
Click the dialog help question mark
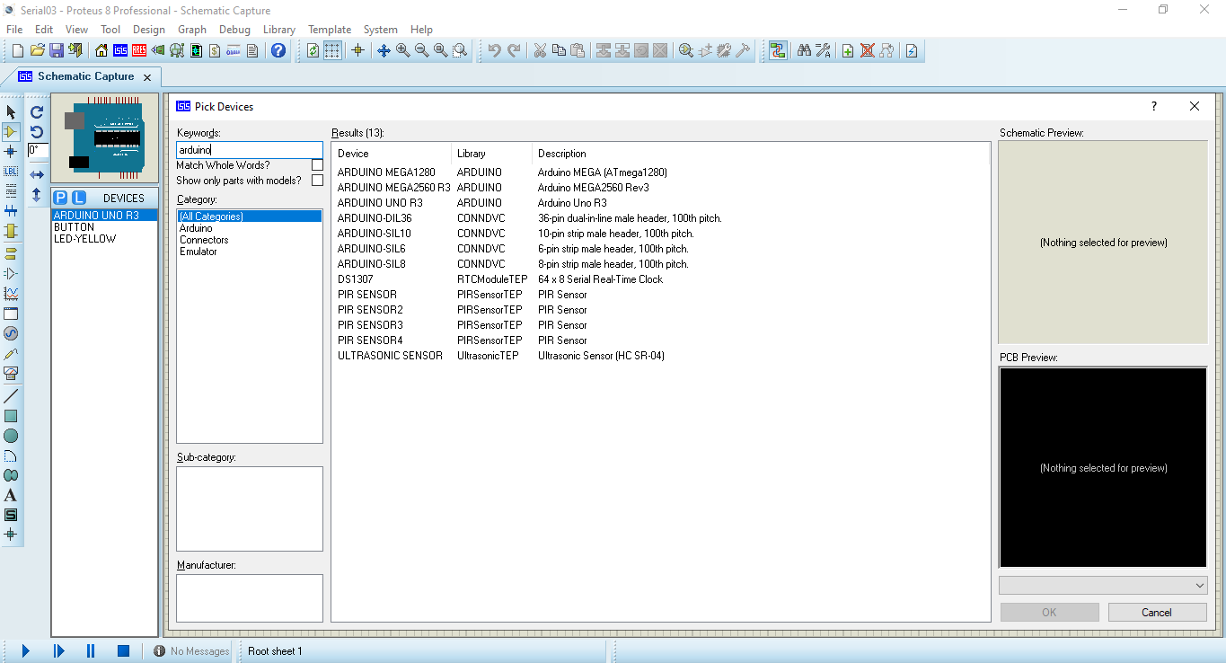(x=1154, y=106)
